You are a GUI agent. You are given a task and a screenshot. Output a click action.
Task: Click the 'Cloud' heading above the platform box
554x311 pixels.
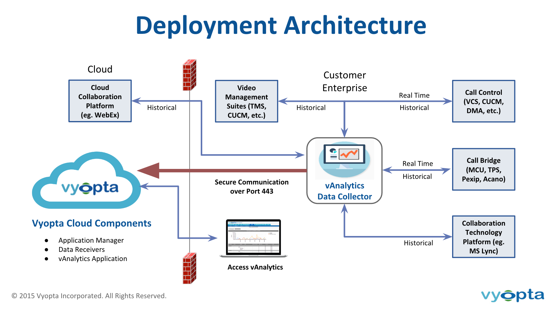click(100, 69)
